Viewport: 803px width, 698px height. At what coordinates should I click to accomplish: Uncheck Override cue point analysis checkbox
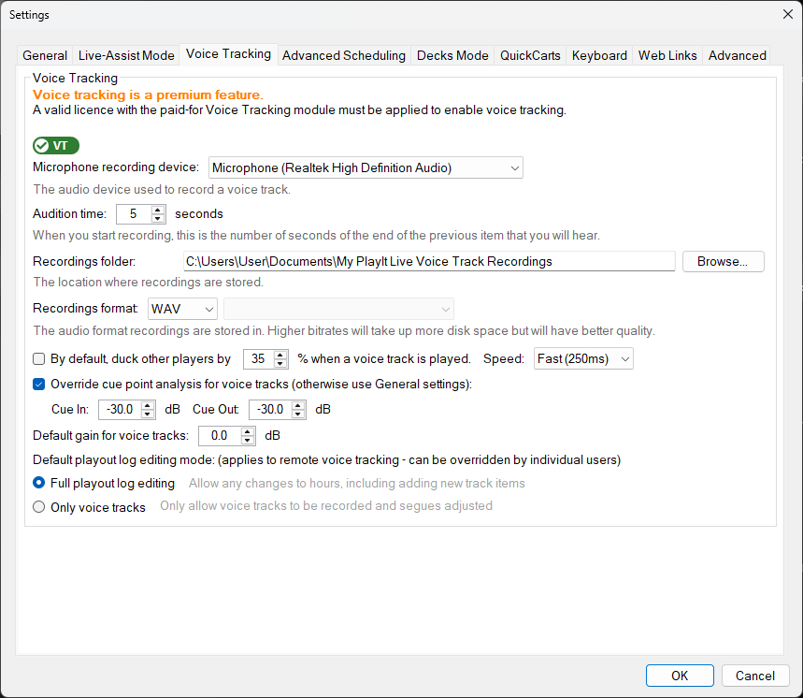[x=39, y=384]
